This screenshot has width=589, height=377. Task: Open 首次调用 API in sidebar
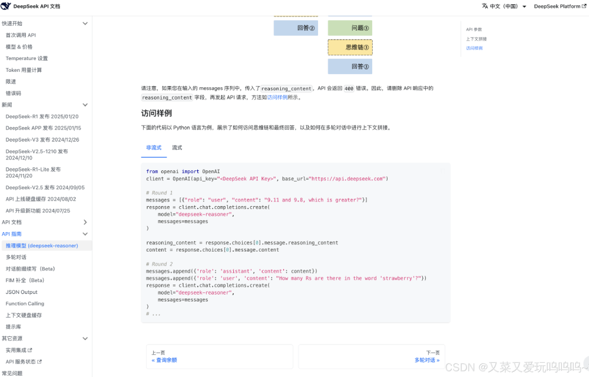tap(21, 35)
